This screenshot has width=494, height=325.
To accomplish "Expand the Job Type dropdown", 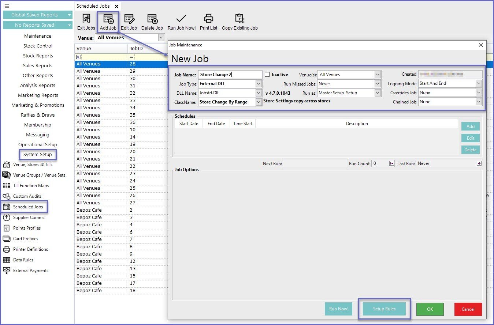I will coord(259,84).
